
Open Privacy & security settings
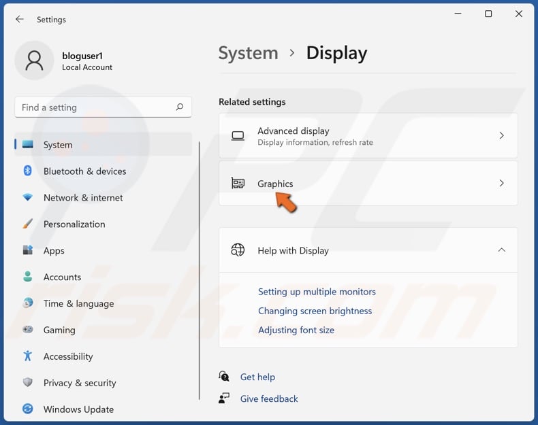pyautogui.click(x=104, y=383)
